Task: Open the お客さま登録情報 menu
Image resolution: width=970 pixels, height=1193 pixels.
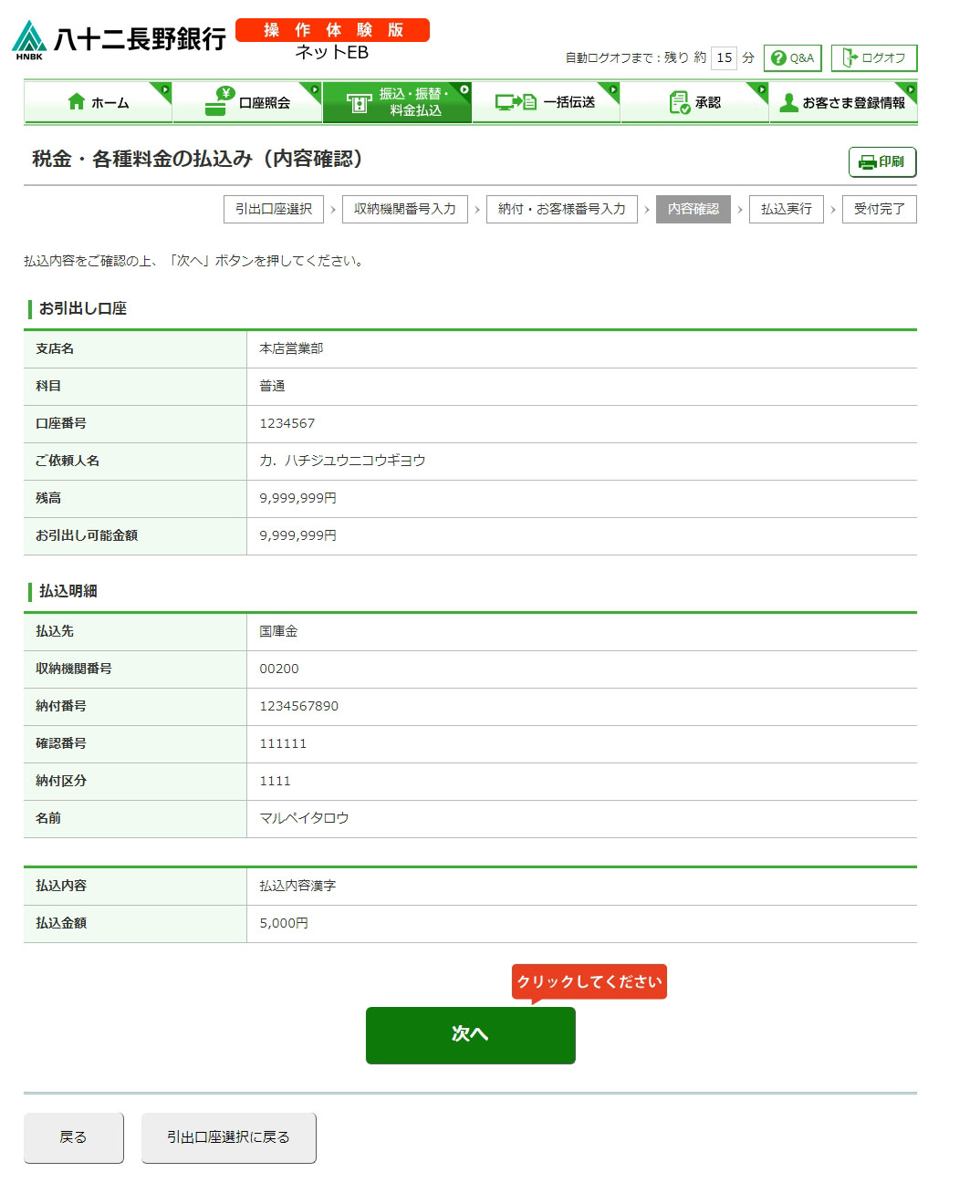Action: click(843, 102)
